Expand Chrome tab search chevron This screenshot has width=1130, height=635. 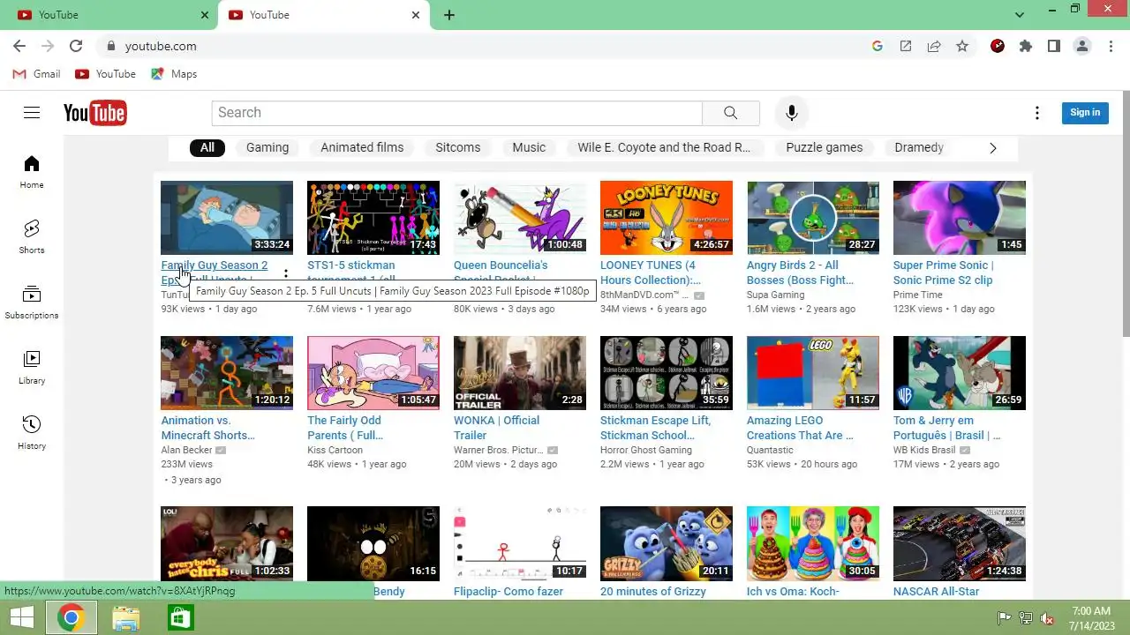pos(1020,15)
